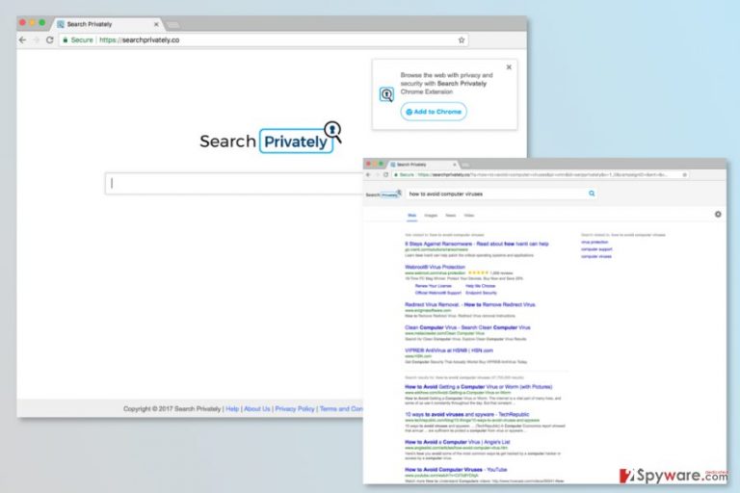Click the 'Official Webroot Support' sublink

(438, 293)
